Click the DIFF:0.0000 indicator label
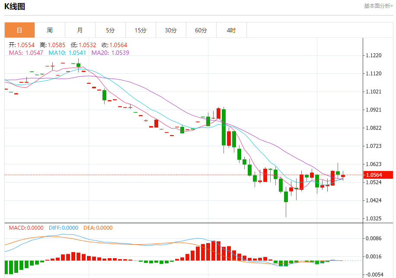Image resolution: width=396 pixels, height=278 pixels. [64, 228]
